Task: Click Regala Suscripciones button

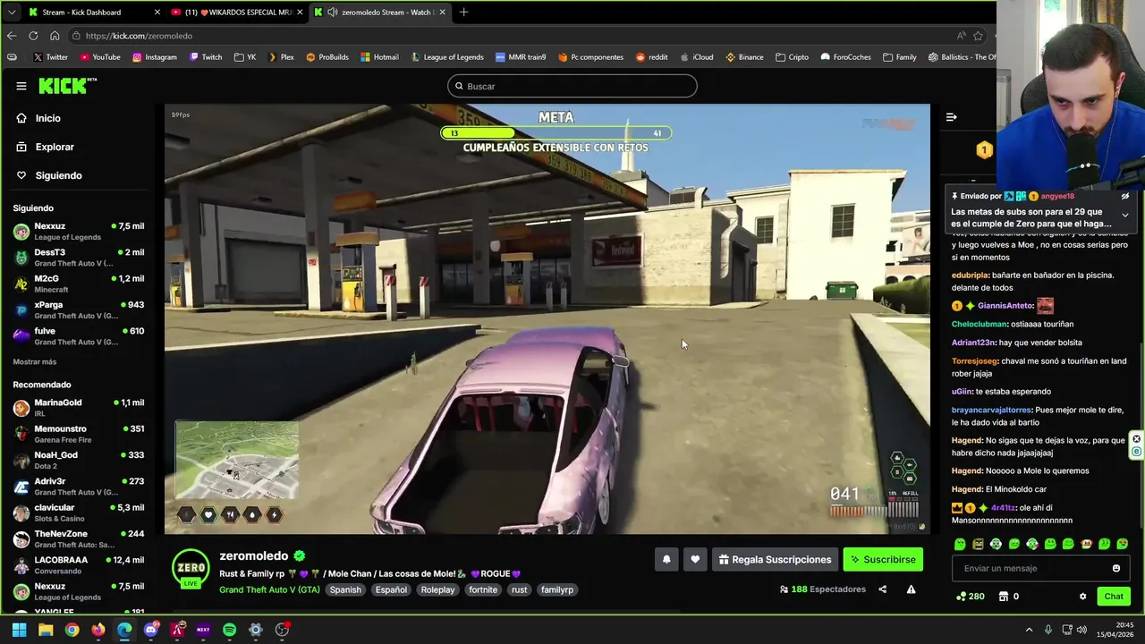Action: (775, 559)
